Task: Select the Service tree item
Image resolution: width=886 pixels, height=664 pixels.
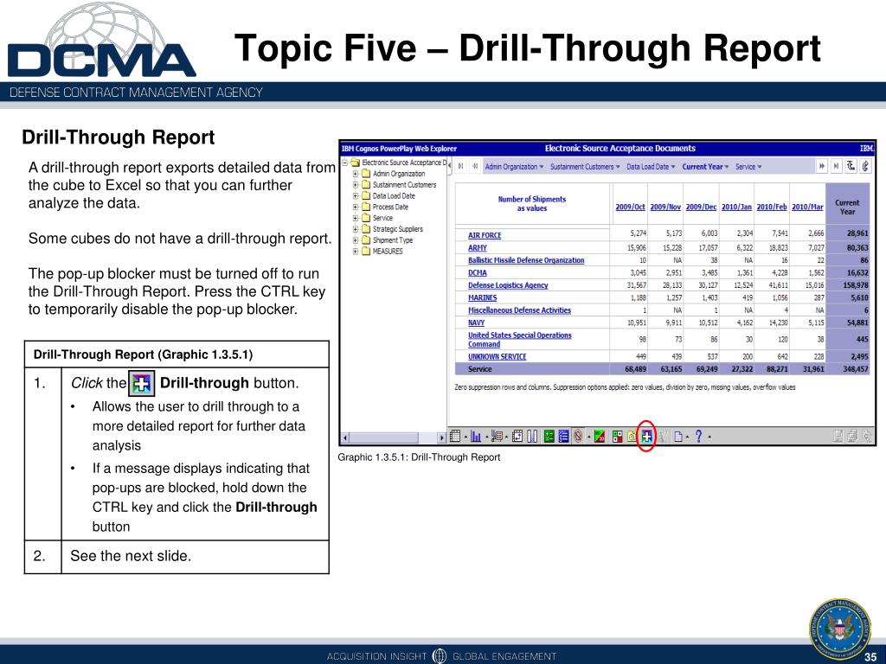Action: [x=382, y=218]
